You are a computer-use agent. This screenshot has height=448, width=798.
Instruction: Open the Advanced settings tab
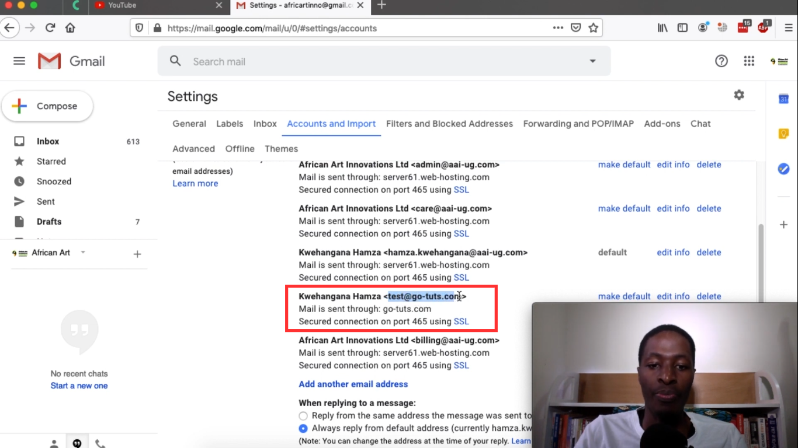click(x=193, y=149)
